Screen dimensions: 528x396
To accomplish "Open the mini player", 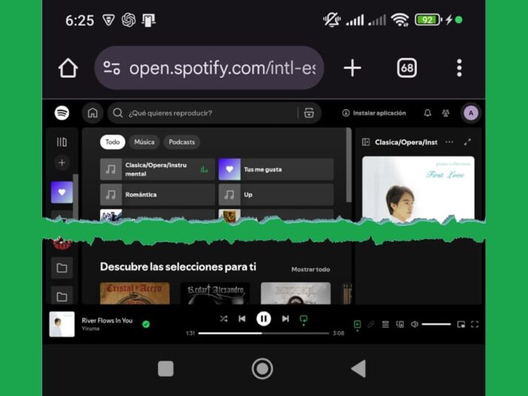I will pyautogui.click(x=461, y=324).
